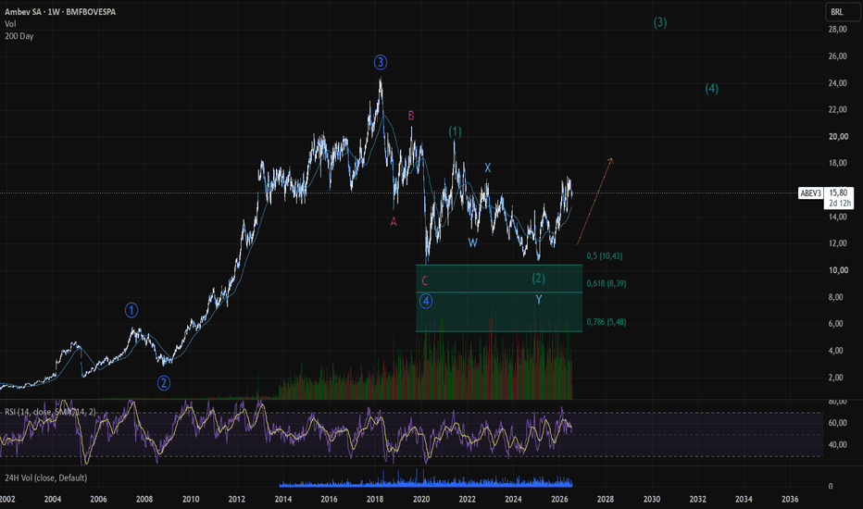Click the red B wave label

coord(410,116)
